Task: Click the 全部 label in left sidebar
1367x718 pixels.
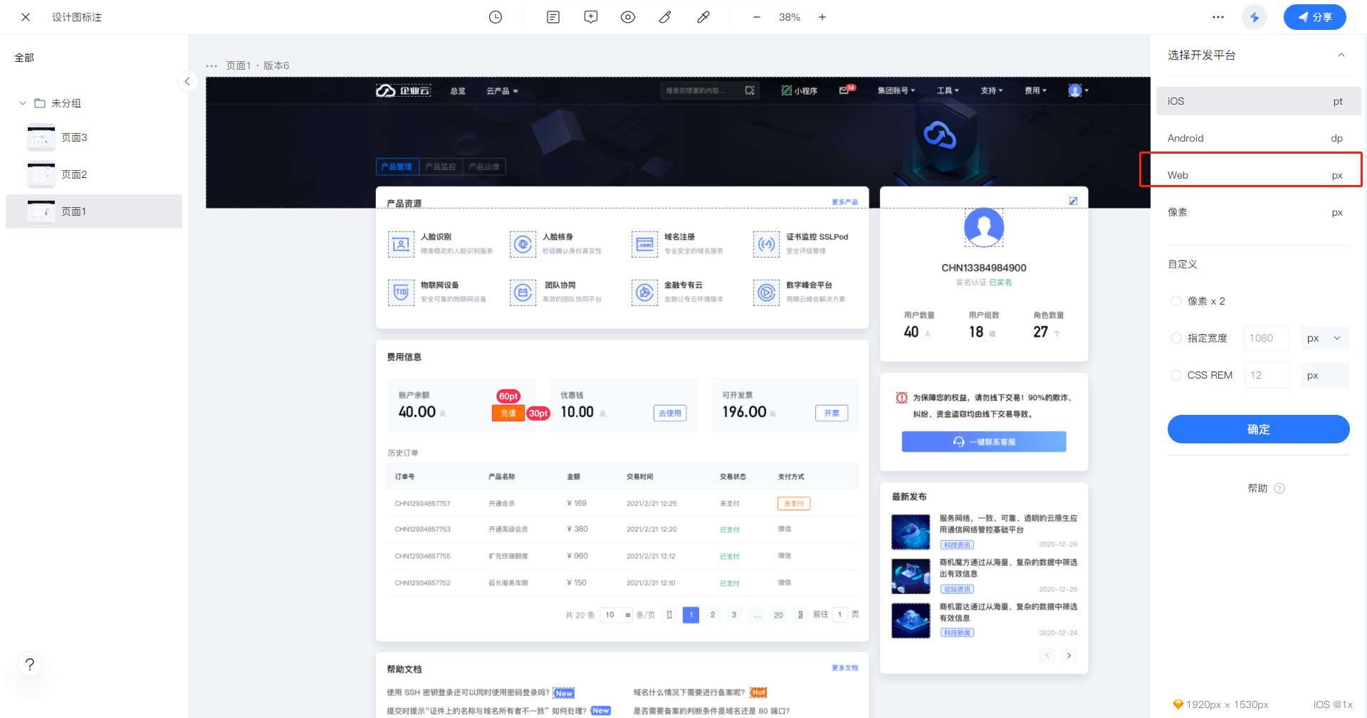Action: pyautogui.click(x=24, y=58)
